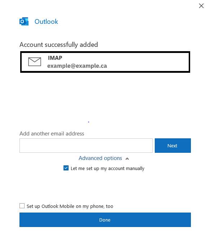Click the Outlook Mobile on my phone label

[x=70, y=206]
